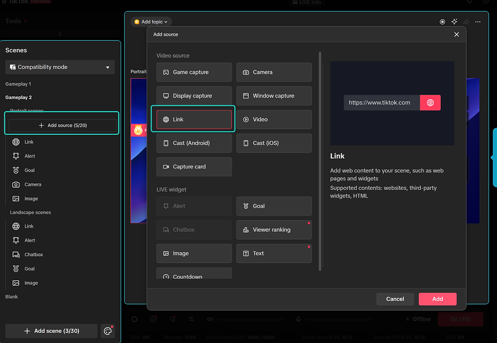Select the Countdown widget option
Screen dimensions: 497x343
194,273
